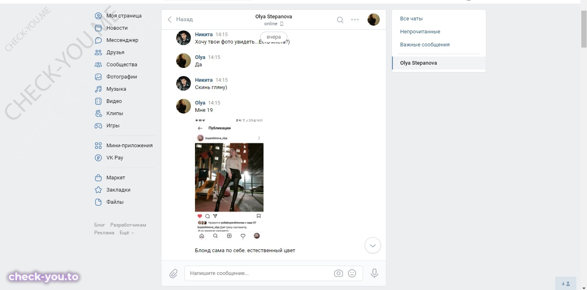Click the News sidebar icon
Image resolution: width=587 pixels, height=290 pixels.
pos(98,28)
